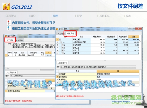Viewport: 147px width, 108px height.
Task: Open the 报表 navigation item
Action: coord(128,16)
